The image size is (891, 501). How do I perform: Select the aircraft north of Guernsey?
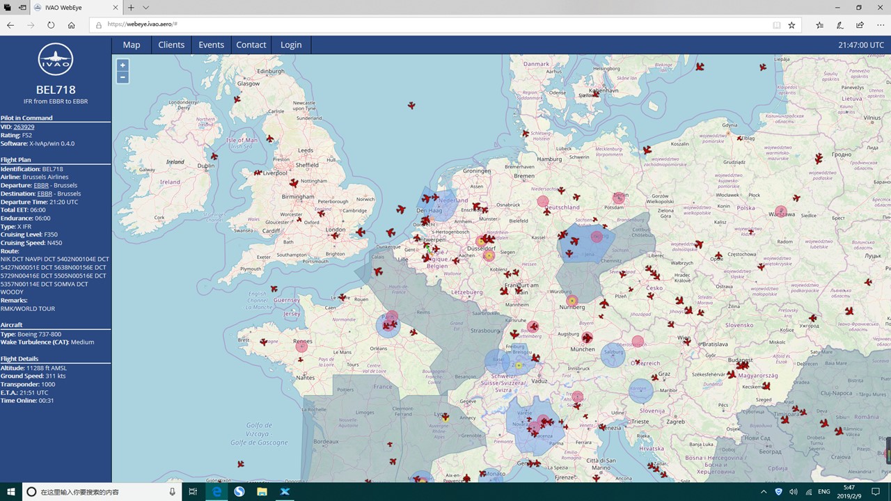tap(274, 288)
